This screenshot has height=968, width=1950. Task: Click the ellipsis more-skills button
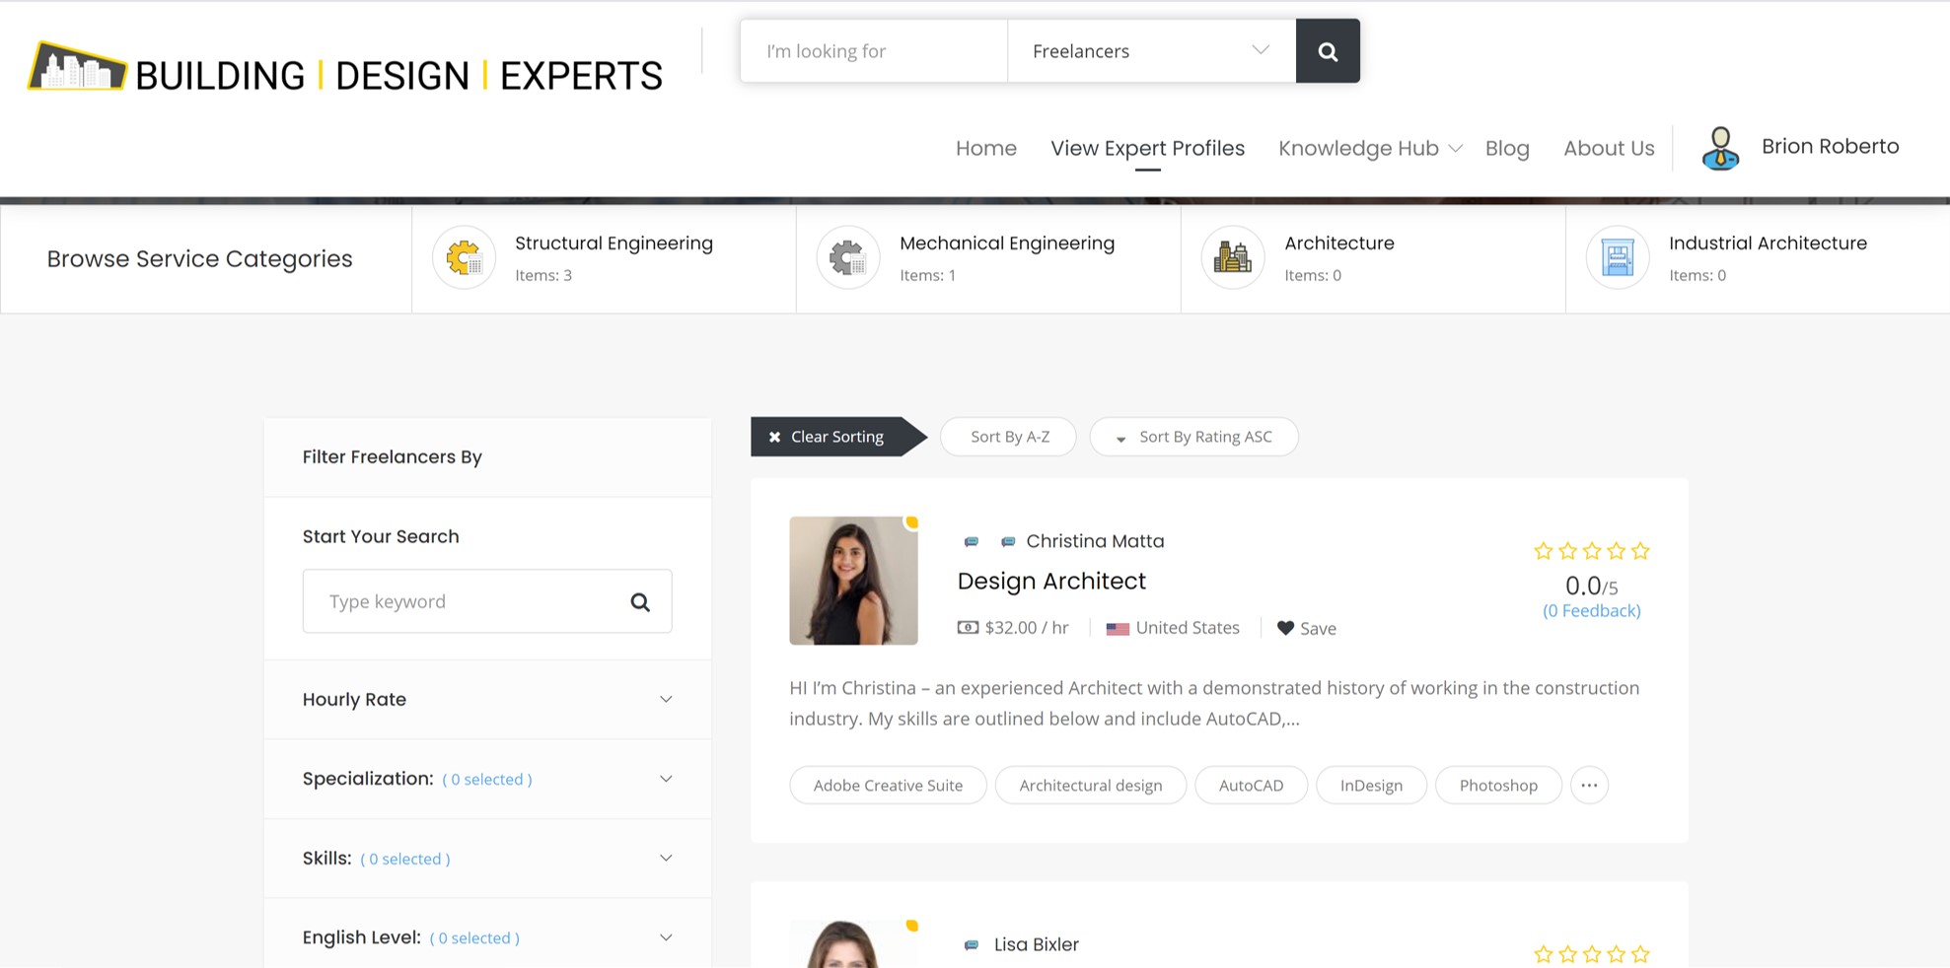(x=1589, y=786)
